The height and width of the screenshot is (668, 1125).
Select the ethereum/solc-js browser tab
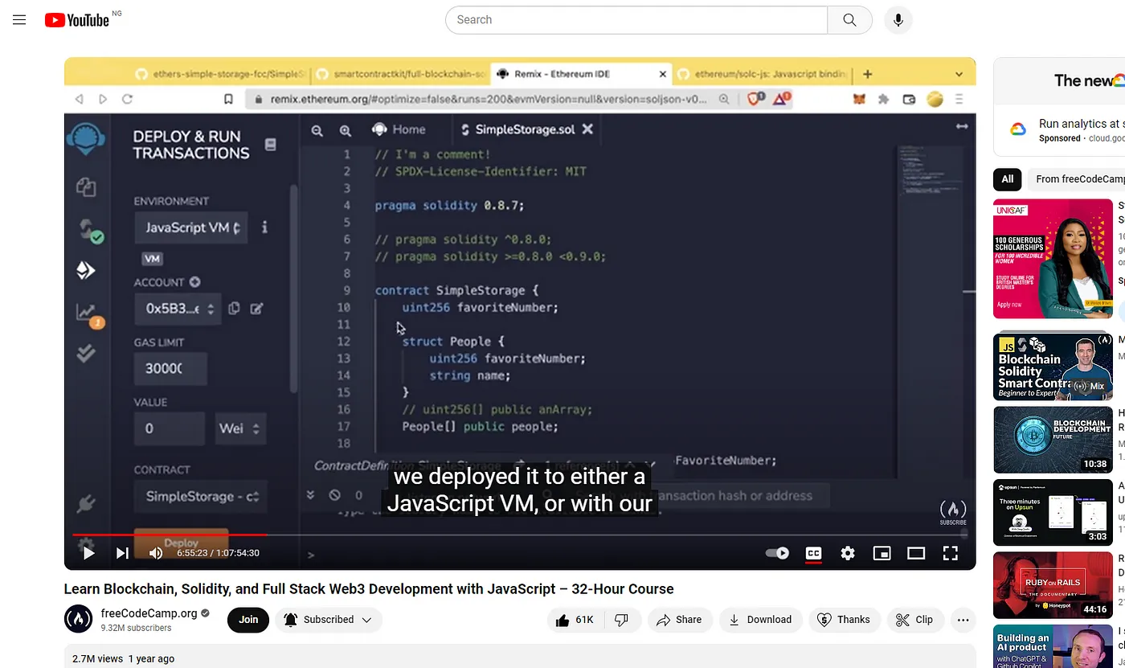click(762, 74)
